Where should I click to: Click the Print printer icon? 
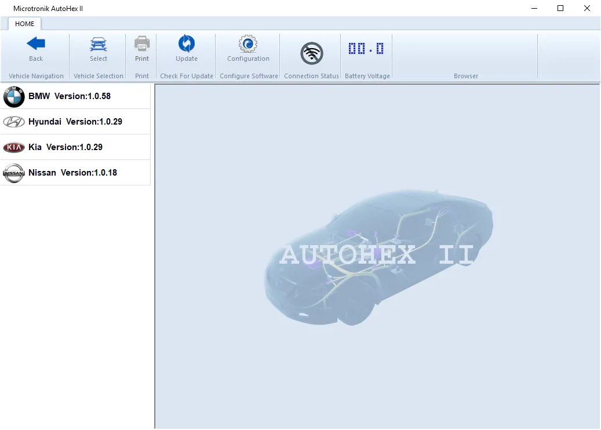(x=142, y=43)
